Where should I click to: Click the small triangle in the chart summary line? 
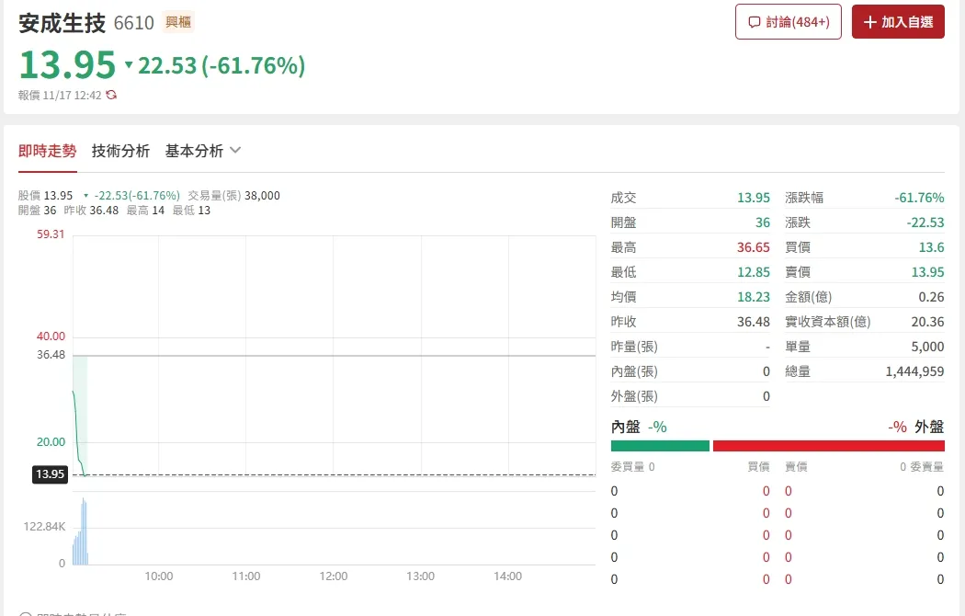click(85, 196)
